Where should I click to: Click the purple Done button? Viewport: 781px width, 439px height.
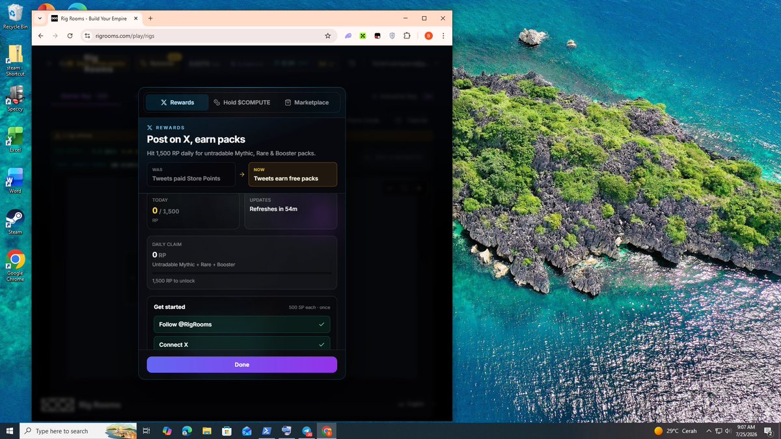pyautogui.click(x=241, y=365)
